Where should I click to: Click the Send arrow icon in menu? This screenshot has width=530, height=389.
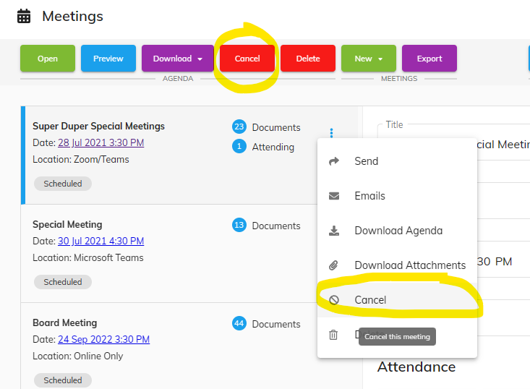point(334,161)
